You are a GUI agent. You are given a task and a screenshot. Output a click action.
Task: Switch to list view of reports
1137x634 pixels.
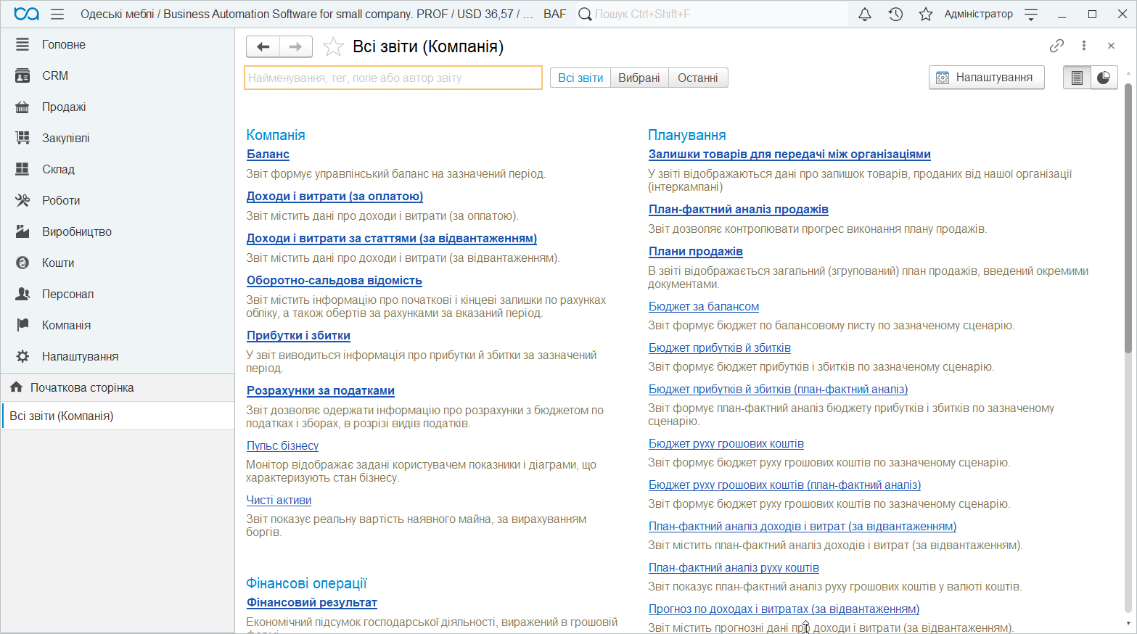point(1077,78)
